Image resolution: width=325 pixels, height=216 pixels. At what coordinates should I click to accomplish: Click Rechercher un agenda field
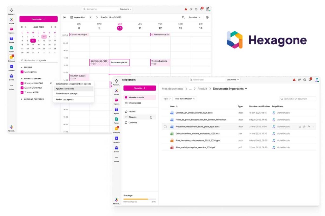pos(39,60)
